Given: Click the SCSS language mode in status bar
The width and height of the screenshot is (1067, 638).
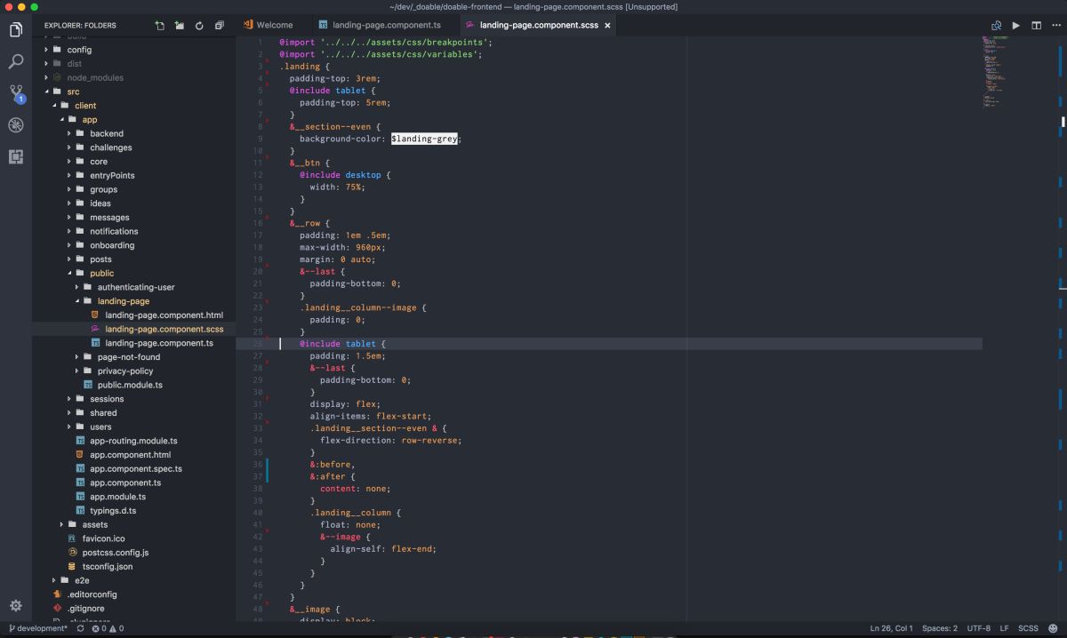Looking at the screenshot, I should point(1028,628).
